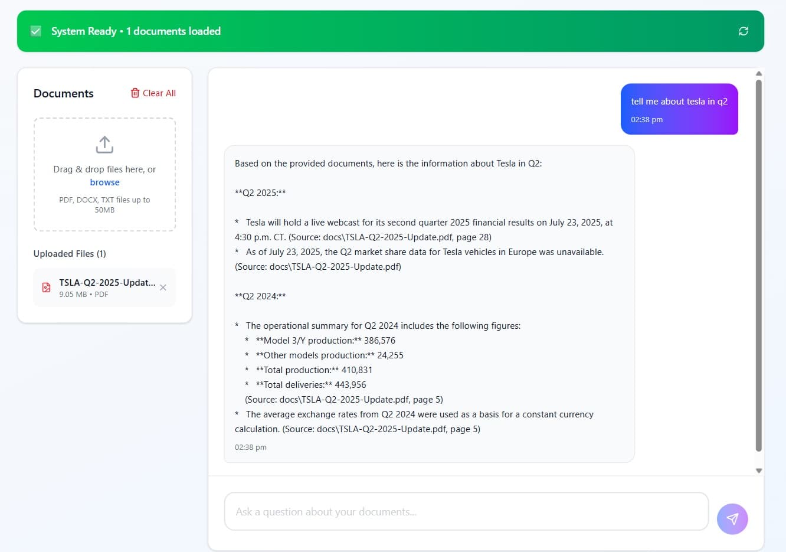Click the green checkmark icon in System Ready banner
The image size is (786, 552).
(36, 31)
